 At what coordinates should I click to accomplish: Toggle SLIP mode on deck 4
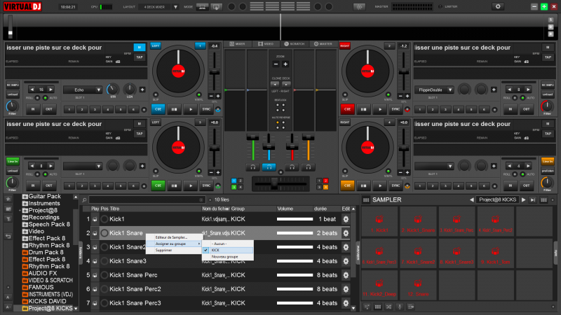(x=345, y=171)
